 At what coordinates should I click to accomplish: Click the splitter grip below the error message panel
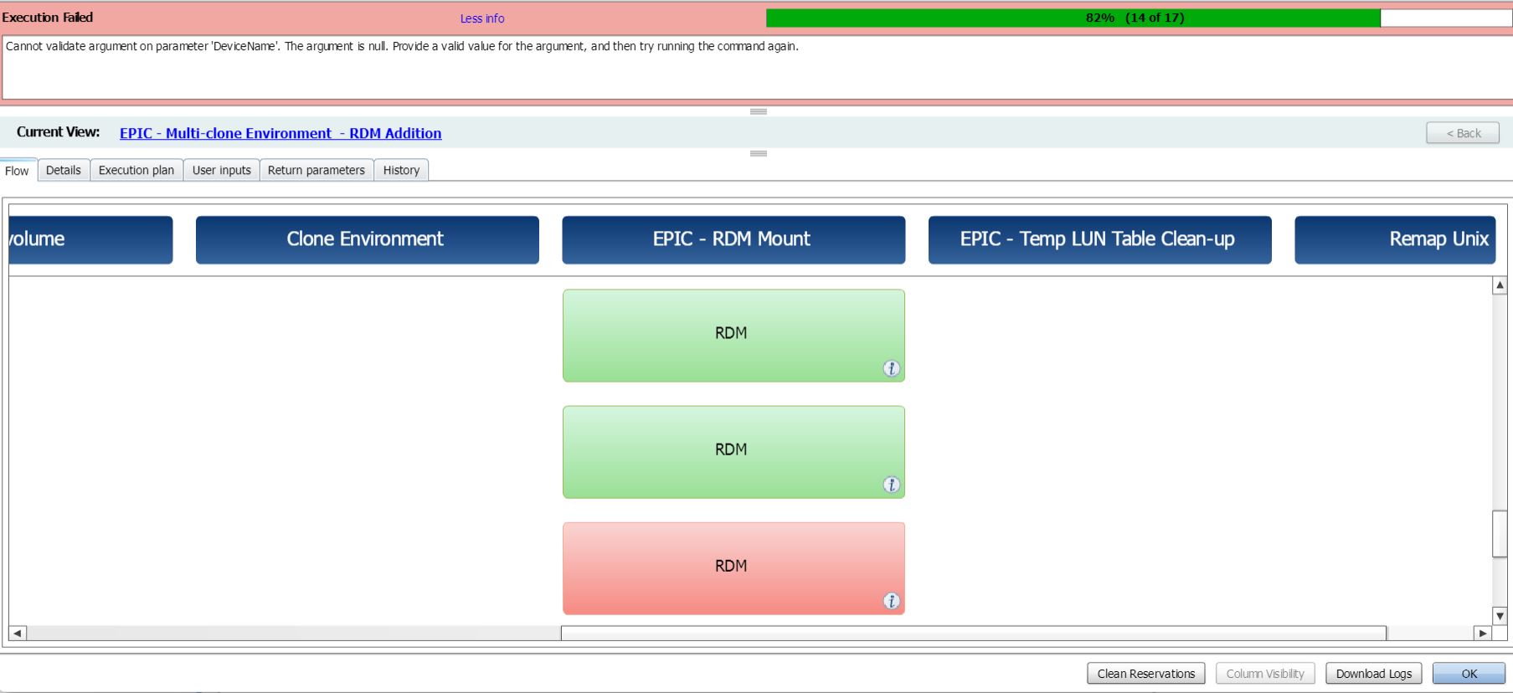759,111
